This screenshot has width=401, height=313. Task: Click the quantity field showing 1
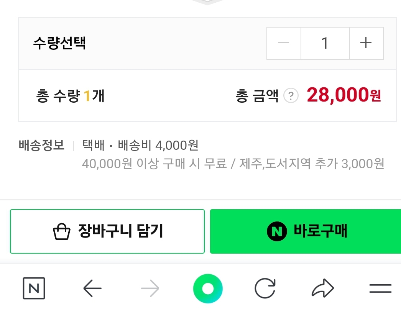tap(325, 43)
